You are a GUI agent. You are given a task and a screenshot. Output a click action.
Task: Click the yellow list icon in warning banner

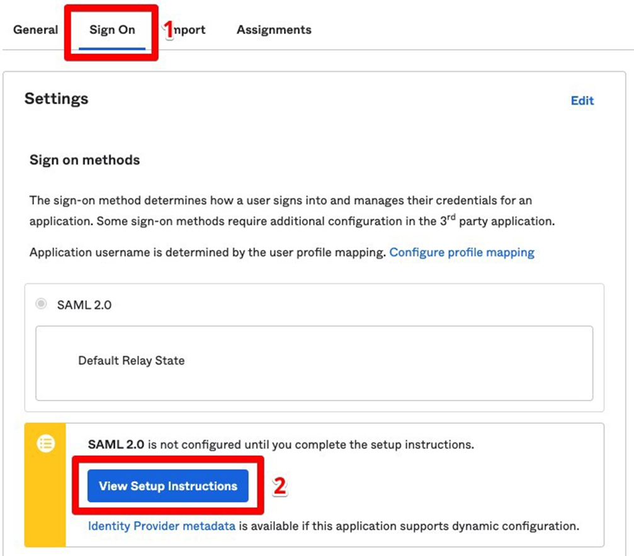[x=45, y=444]
